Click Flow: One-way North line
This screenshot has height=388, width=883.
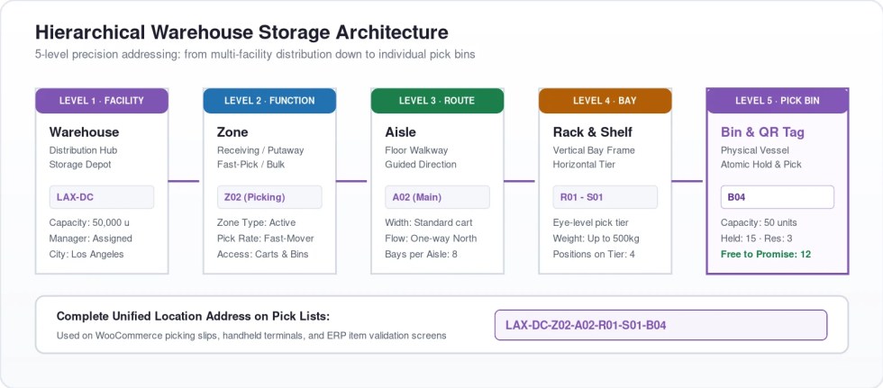(431, 239)
